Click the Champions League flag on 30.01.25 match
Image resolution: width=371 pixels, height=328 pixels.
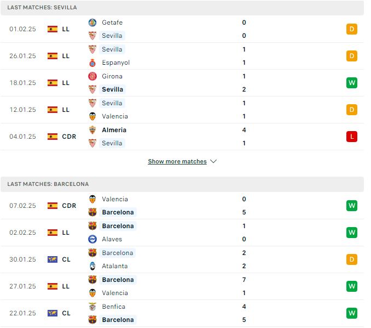click(53, 259)
